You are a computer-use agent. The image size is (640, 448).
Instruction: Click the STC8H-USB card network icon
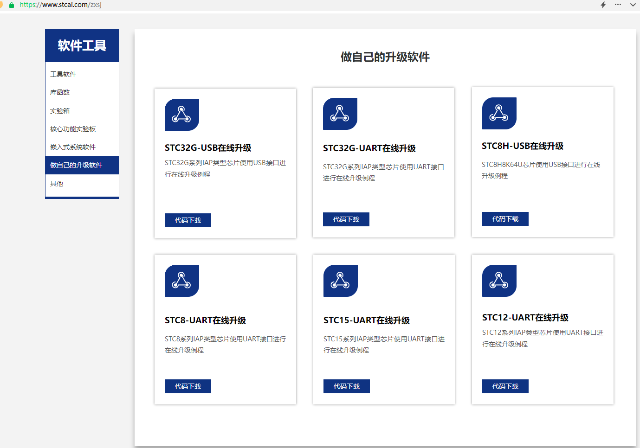[x=499, y=113]
